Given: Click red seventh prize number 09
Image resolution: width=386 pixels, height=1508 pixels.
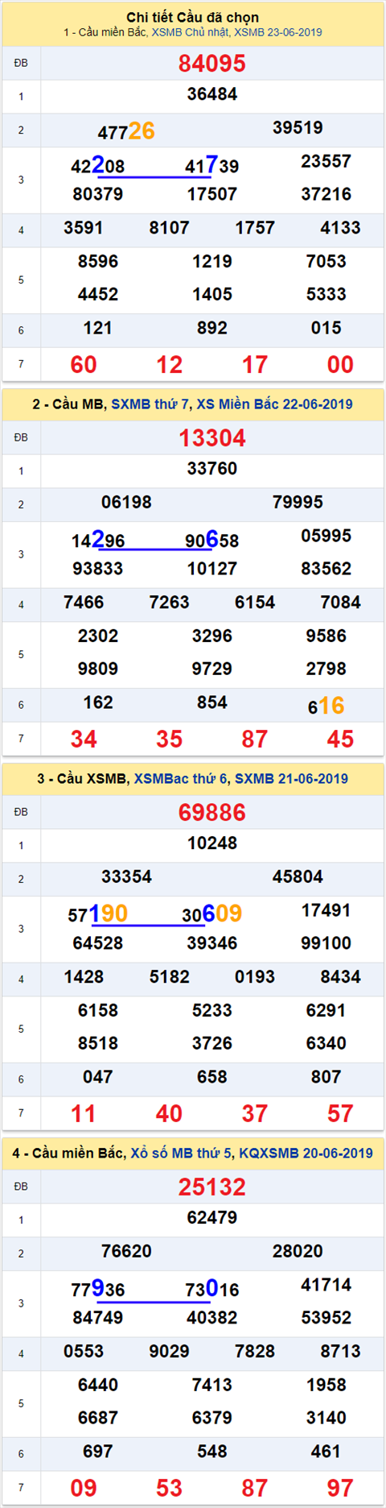Looking at the screenshot, I should coord(84,1489).
